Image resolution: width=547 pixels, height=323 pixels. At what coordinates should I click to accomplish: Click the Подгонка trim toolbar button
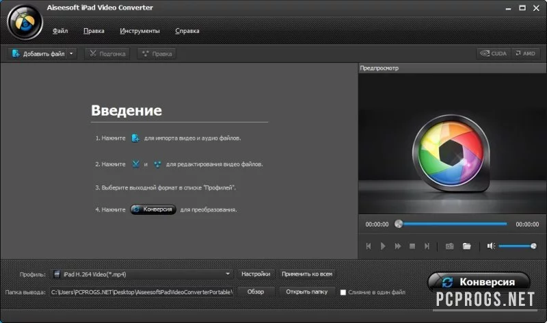[107, 53]
